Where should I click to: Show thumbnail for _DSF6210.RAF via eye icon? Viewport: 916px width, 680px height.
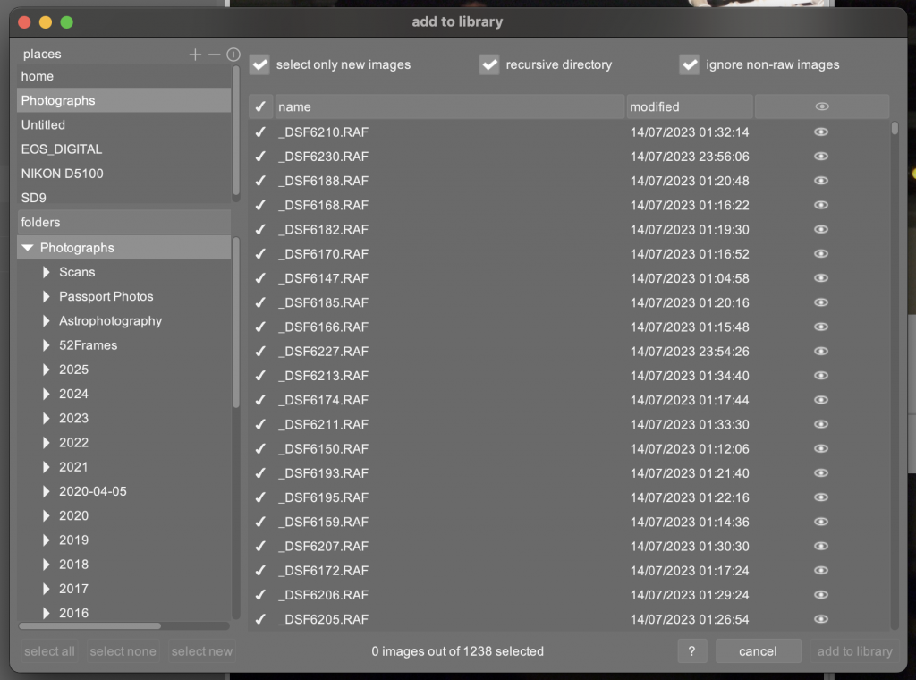click(821, 132)
